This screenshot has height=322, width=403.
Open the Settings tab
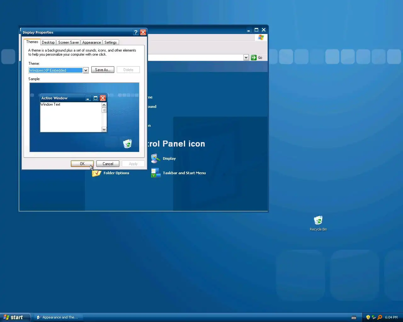pyautogui.click(x=111, y=42)
